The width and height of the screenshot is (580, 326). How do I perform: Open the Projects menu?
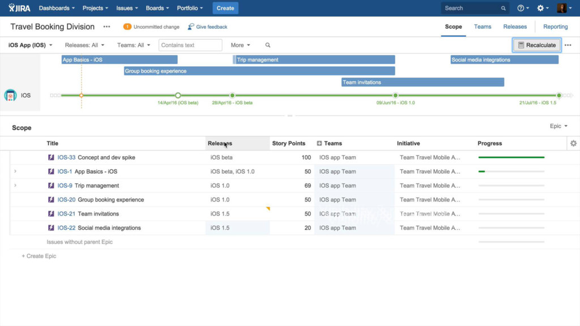(95, 8)
